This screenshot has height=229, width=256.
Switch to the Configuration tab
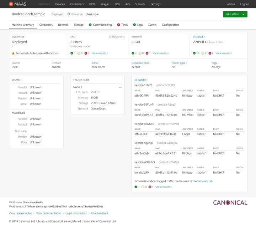tap(170, 25)
